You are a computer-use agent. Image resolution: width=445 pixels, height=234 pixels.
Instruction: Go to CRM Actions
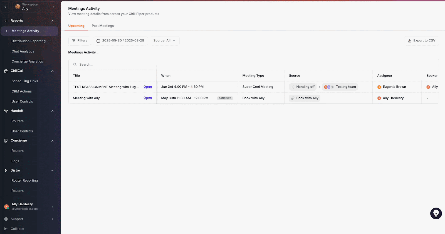pyautogui.click(x=22, y=91)
